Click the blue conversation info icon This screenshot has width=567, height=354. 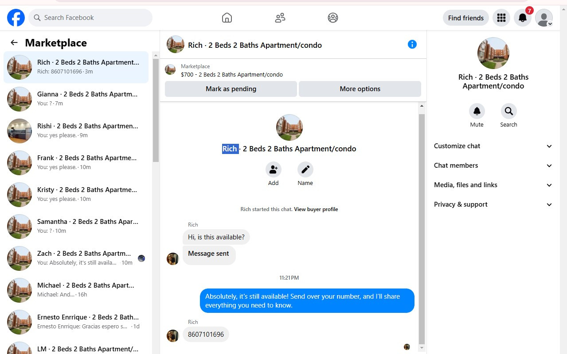click(412, 44)
